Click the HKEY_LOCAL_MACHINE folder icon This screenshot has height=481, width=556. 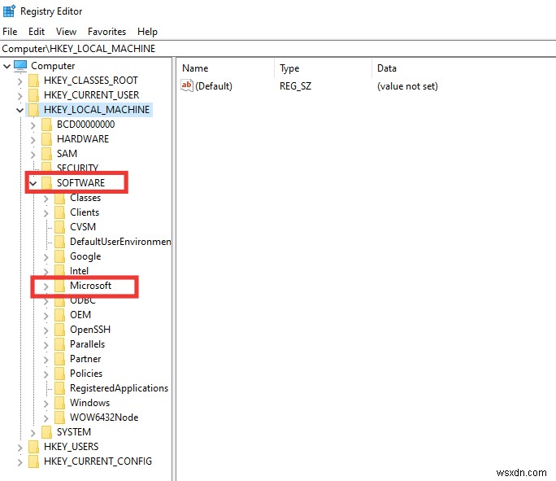[33, 110]
